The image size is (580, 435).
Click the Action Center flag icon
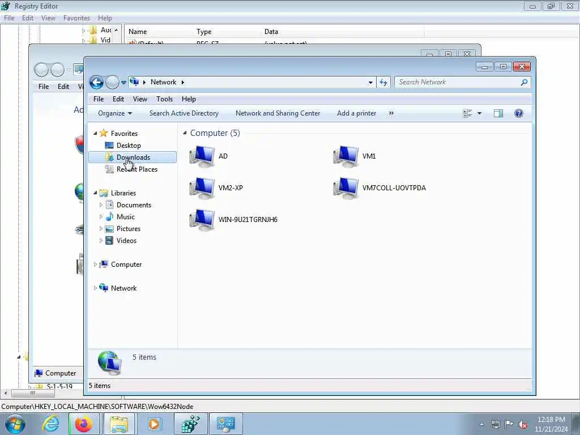click(x=509, y=424)
